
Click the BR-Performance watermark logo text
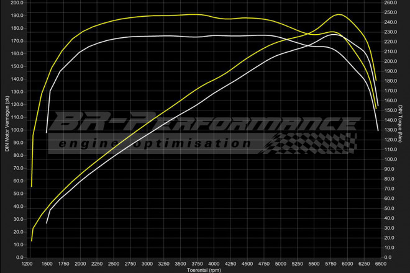[205, 123]
